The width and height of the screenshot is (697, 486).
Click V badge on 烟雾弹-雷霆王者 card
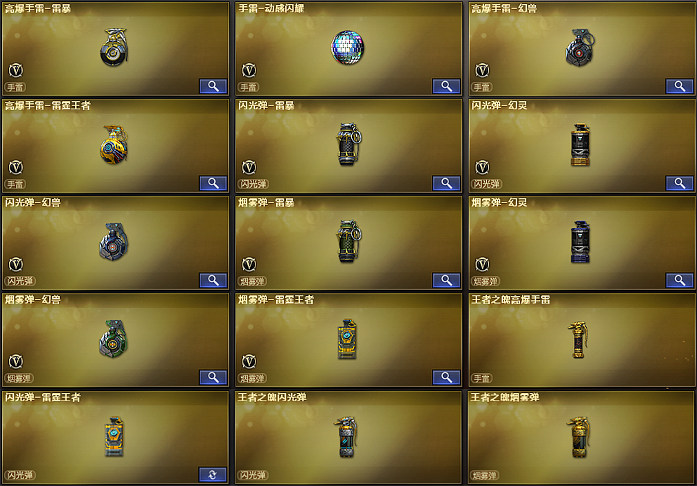[x=249, y=361]
